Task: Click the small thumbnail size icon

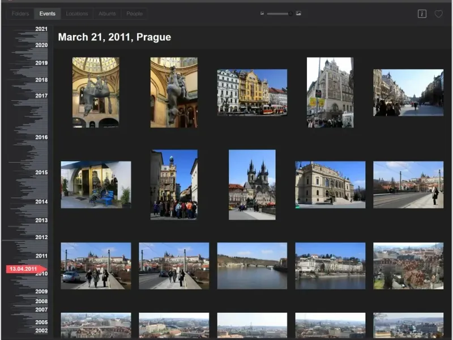Action: (262, 13)
